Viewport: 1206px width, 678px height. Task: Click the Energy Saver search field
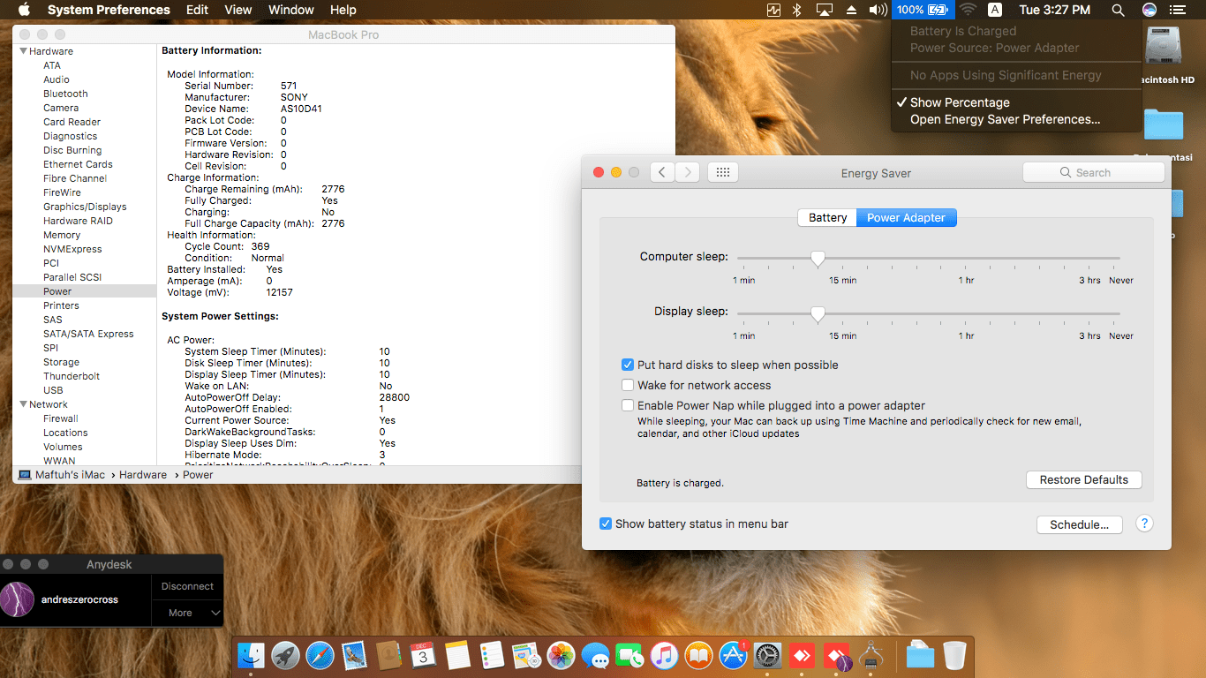[x=1093, y=172]
